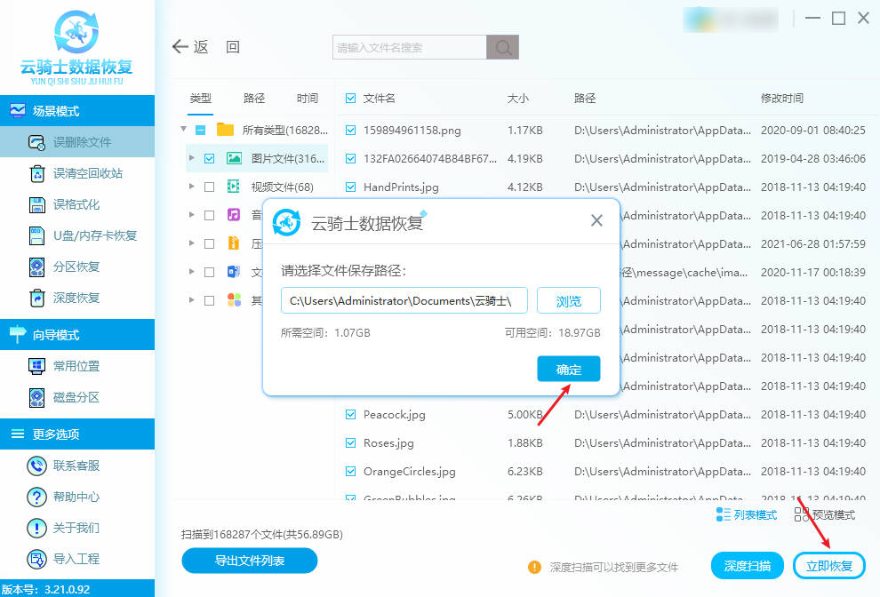
Task: Toggle 所有类型 checkbox
Action: tap(200, 131)
